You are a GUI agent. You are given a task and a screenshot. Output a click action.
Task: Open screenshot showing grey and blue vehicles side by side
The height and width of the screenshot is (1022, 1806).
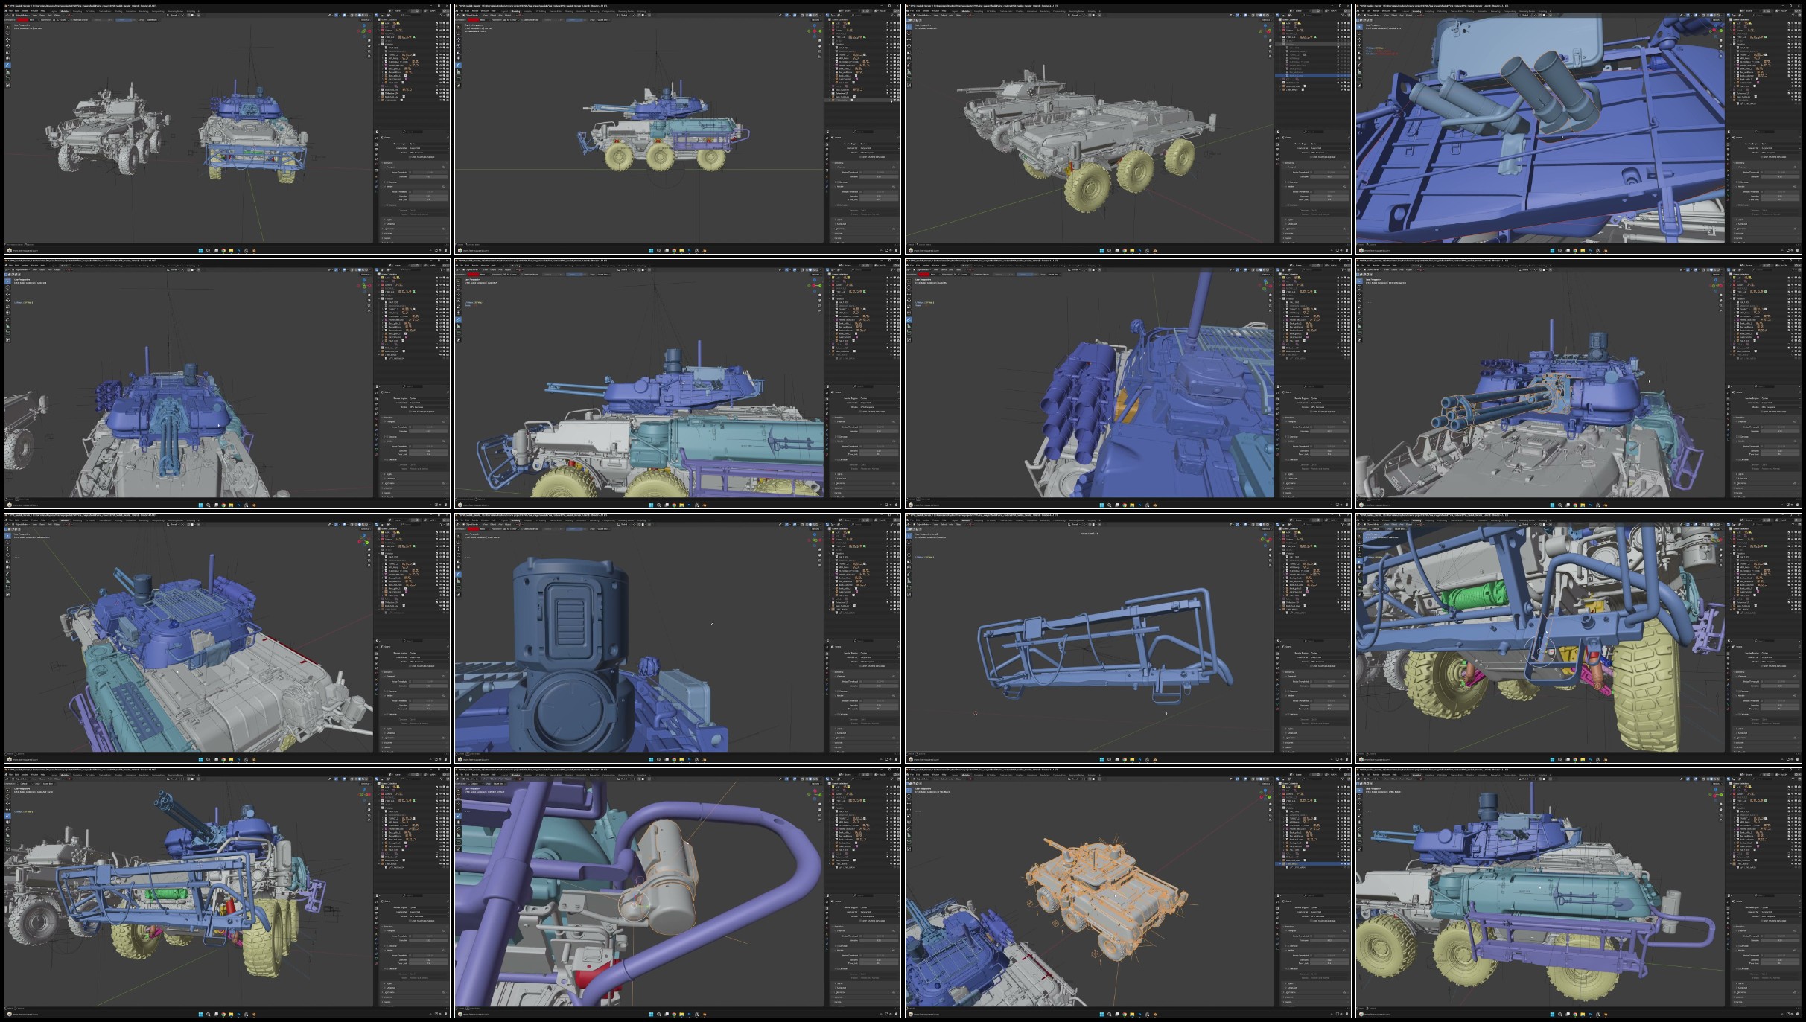coord(227,129)
